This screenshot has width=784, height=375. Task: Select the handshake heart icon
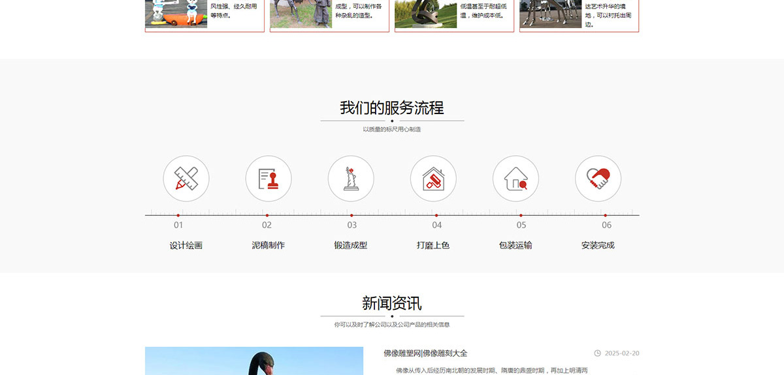point(598,178)
